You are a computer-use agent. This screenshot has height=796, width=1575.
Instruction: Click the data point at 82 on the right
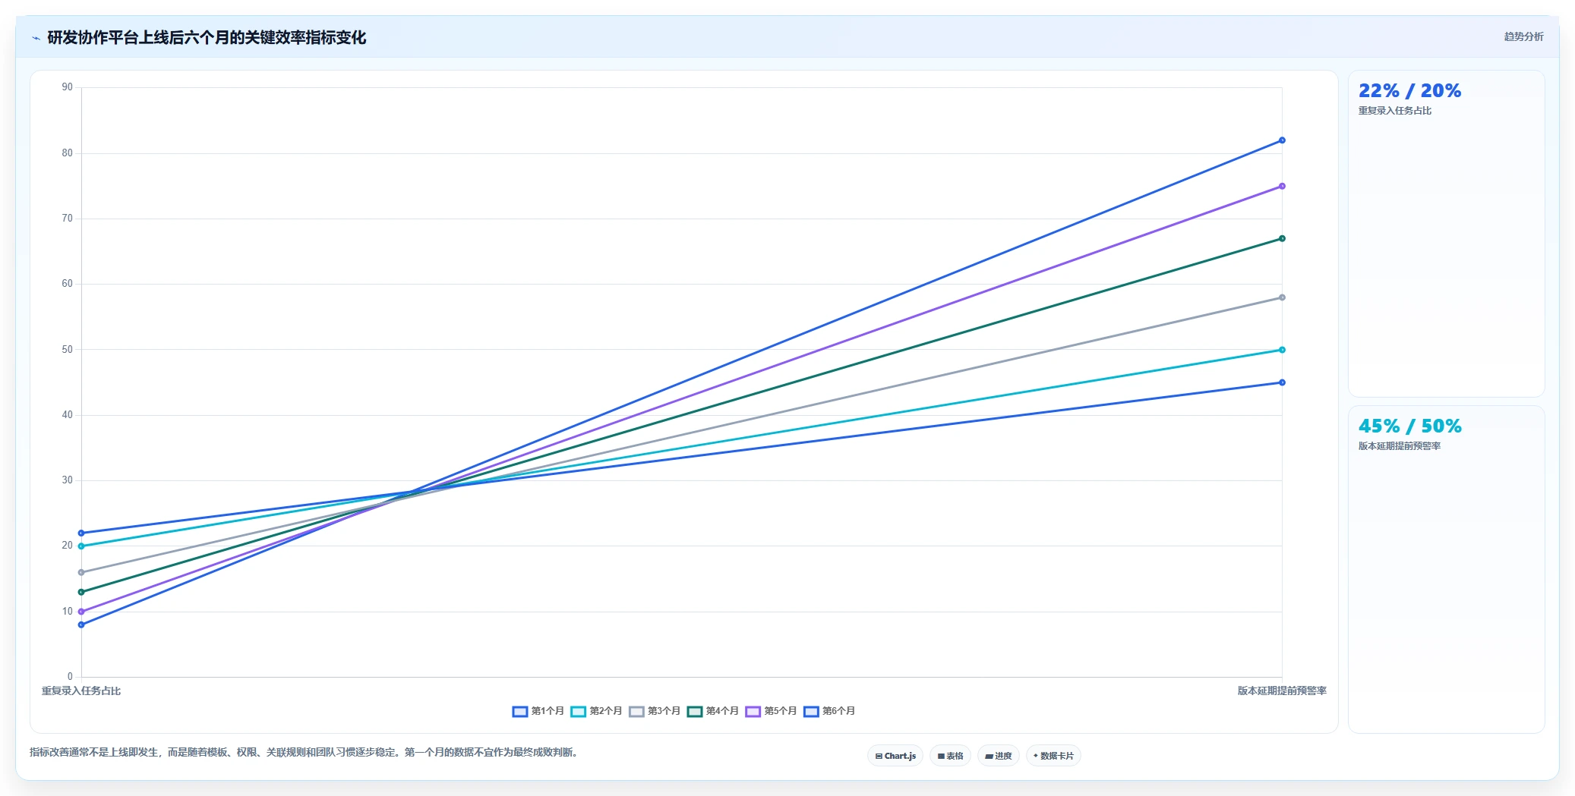[x=1282, y=140]
